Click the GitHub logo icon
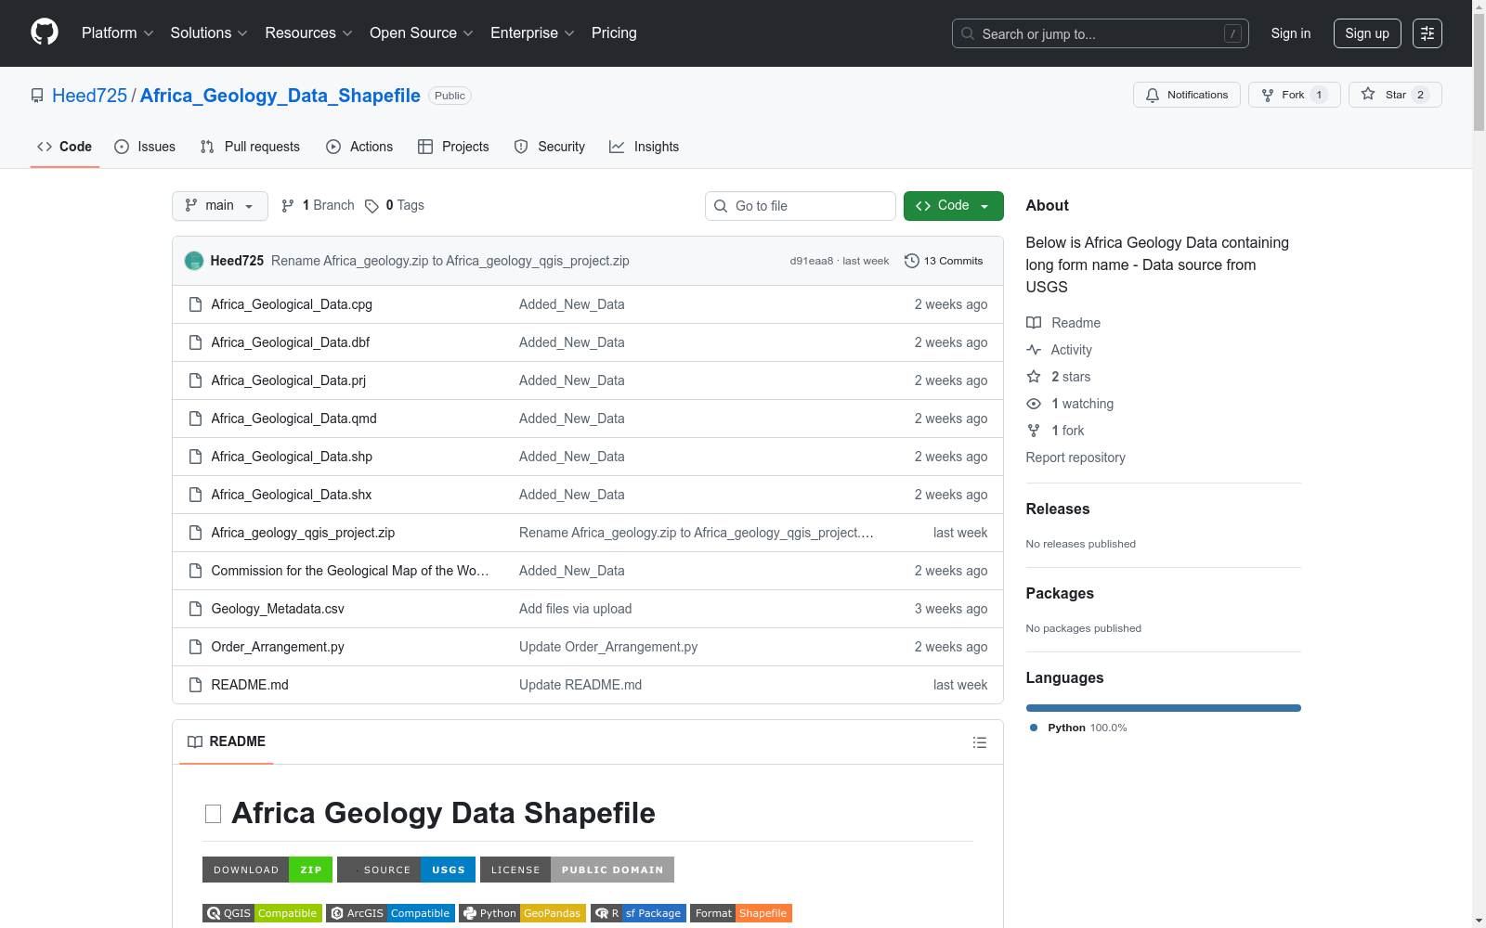The image size is (1486, 928). click(x=45, y=32)
